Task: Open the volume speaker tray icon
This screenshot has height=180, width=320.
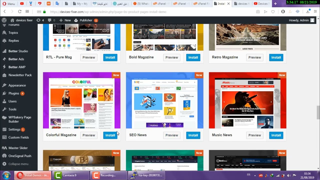Action: 289,175
